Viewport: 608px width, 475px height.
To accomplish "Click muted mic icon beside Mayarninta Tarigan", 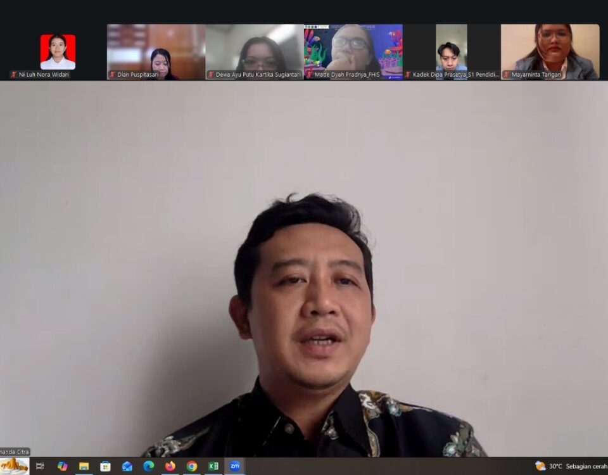I will point(506,75).
